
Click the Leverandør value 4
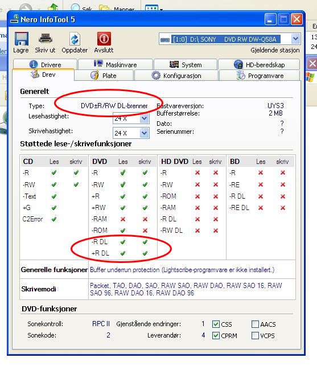point(203,335)
